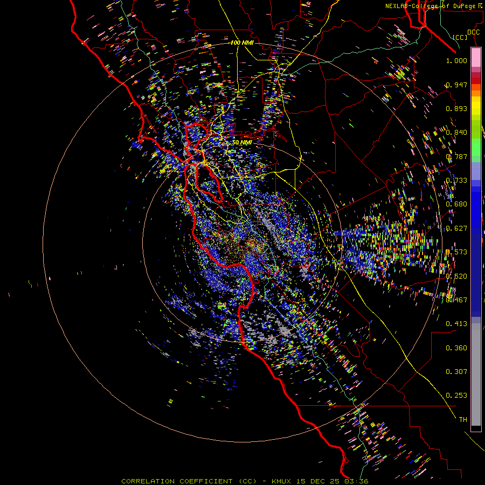Click the 0.253 scale value
This screenshot has height=485, width=485.
coord(456,396)
